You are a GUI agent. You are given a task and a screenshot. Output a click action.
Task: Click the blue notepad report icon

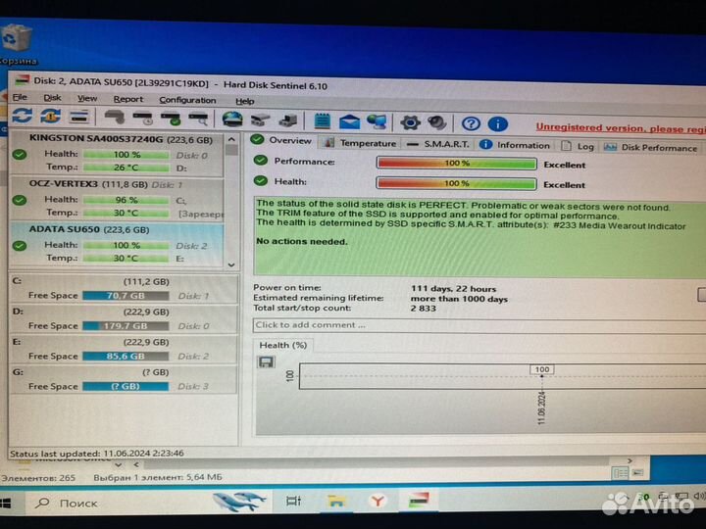pos(322,121)
